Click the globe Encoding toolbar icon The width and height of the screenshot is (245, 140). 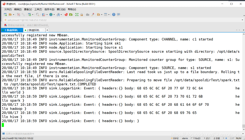(x=51, y=15)
